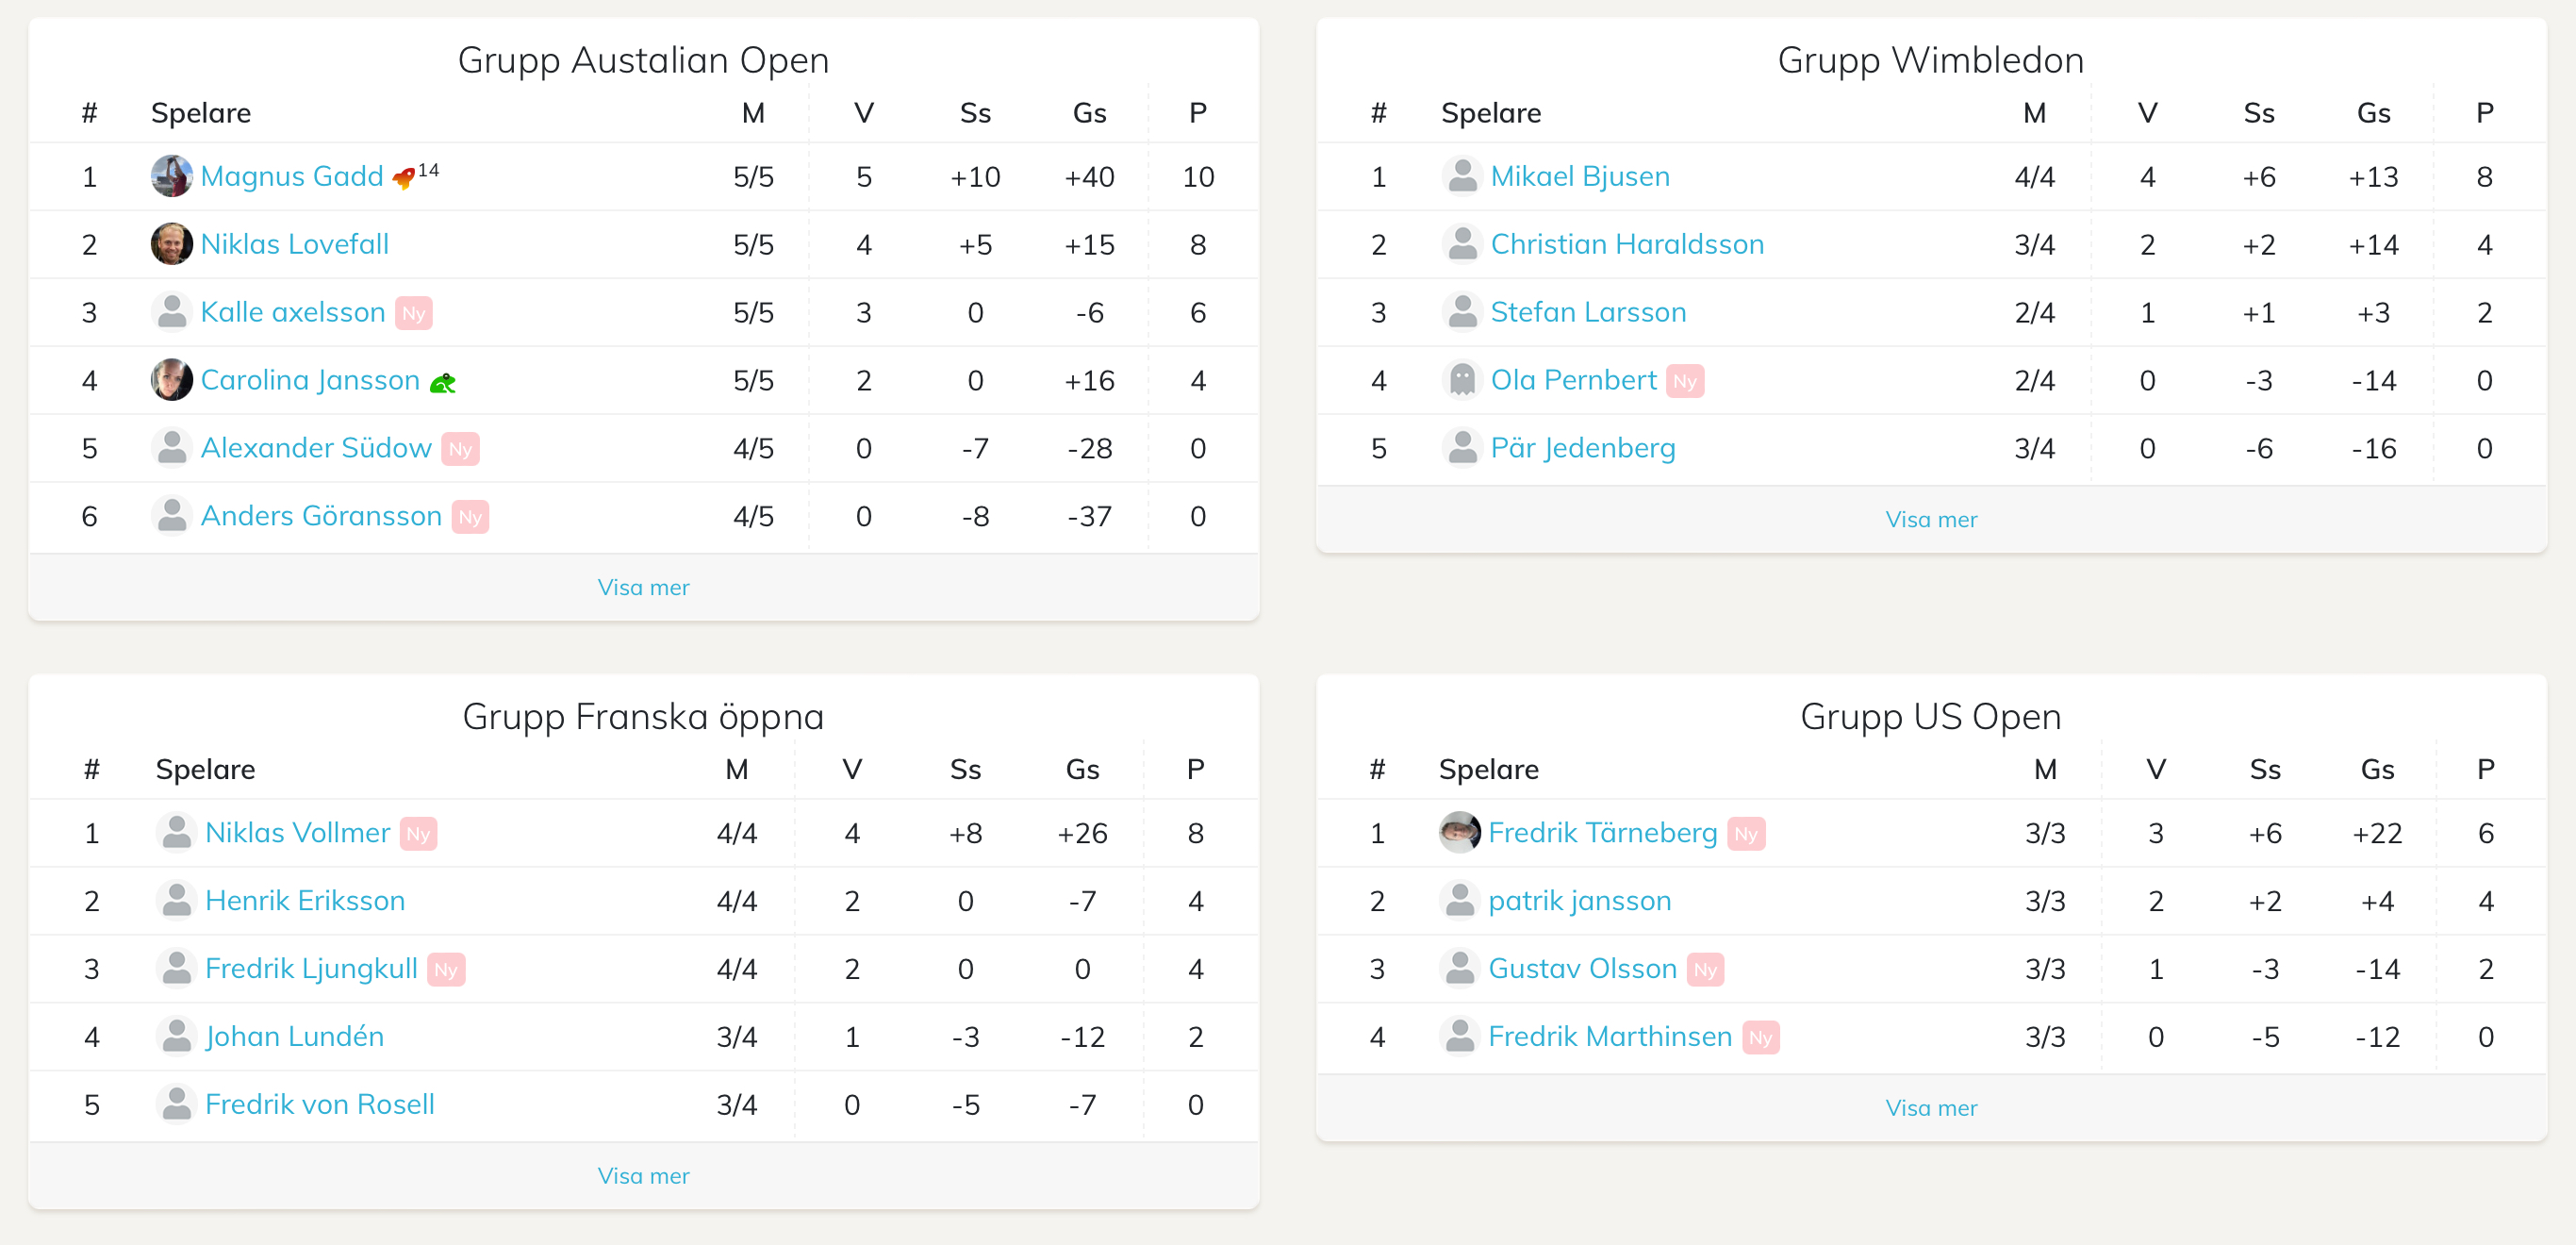
Task: Open Fredrik von Rosell's player profile
Action: (319, 1104)
